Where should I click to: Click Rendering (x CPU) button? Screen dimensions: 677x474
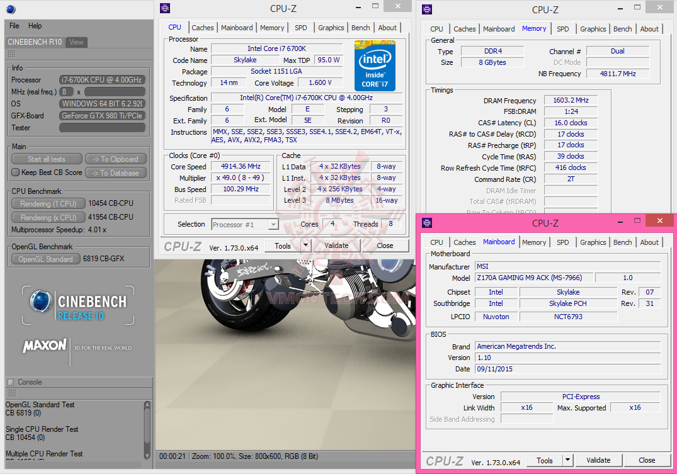click(x=48, y=217)
